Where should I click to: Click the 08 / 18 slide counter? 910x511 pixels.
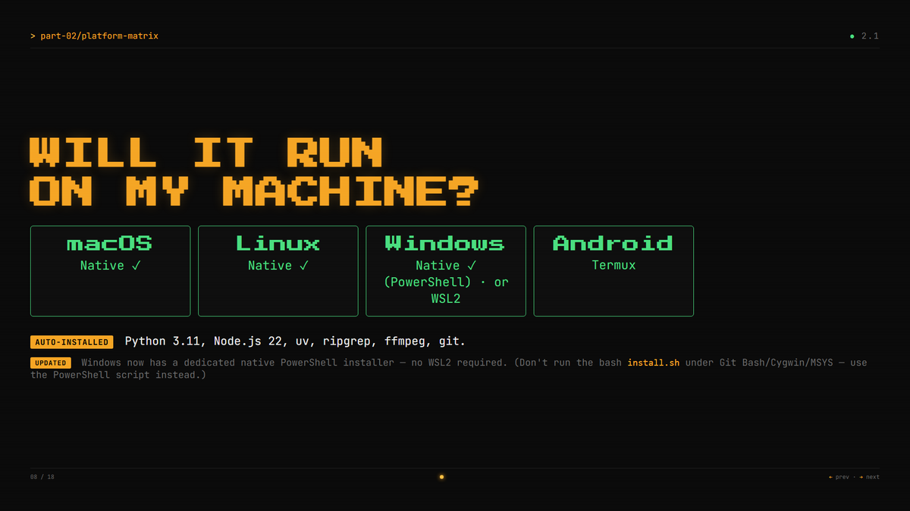[x=42, y=477]
